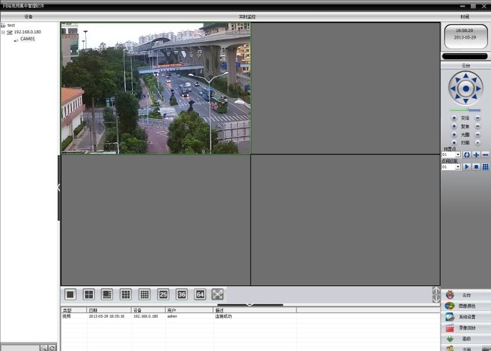Screen dimensions: 491x351
Task: Click the live camera video pane
Action: tap(156, 88)
